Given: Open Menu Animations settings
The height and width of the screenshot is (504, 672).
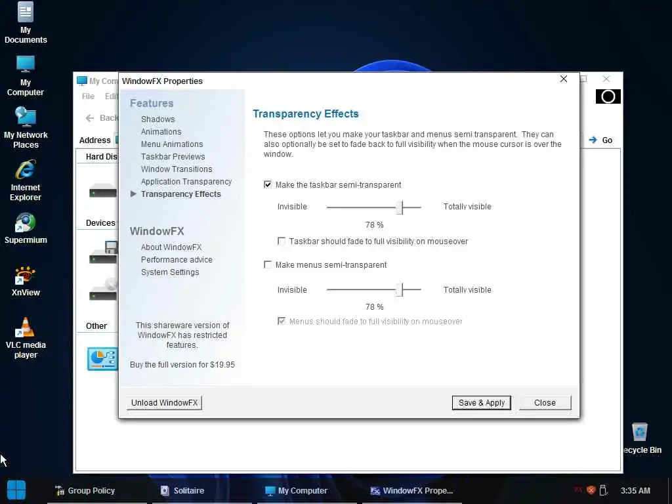Looking at the screenshot, I should point(172,144).
